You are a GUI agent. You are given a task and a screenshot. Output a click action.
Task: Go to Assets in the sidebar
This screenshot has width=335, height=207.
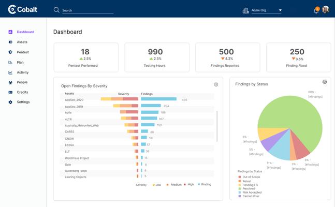pyautogui.click(x=22, y=42)
